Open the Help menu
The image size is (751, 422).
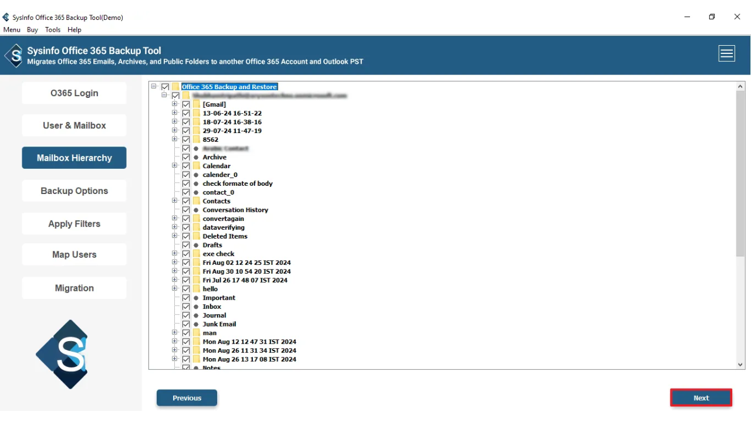[x=75, y=29]
